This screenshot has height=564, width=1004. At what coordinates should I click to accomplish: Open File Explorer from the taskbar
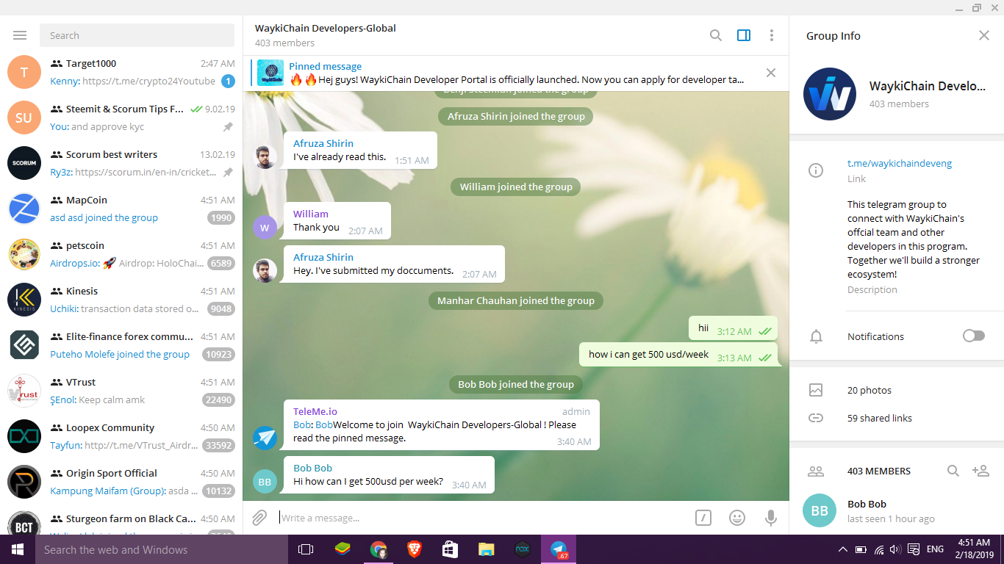coord(487,549)
